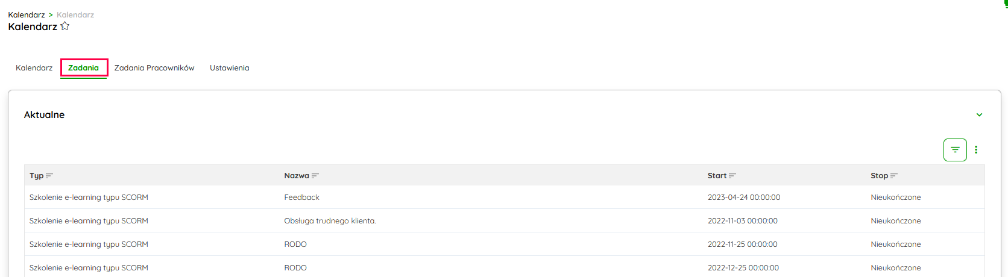This screenshot has height=277, width=1008.
Task: Click the Typ column header label
Action: click(36, 176)
